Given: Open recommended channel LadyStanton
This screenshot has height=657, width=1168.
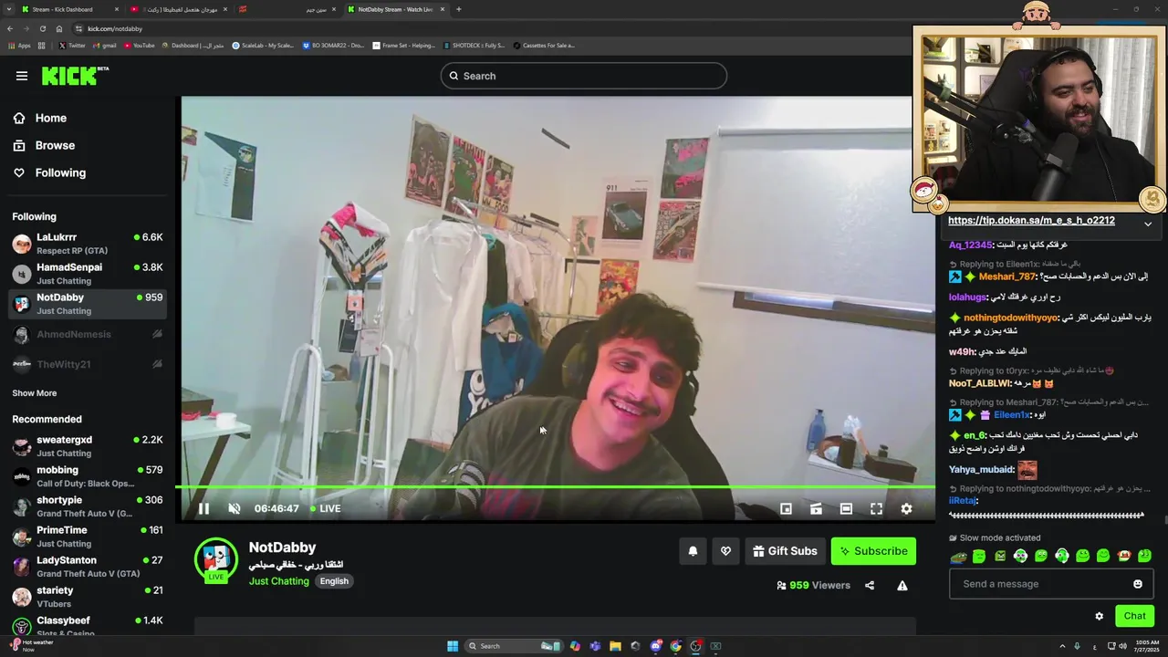Looking at the screenshot, I should click(88, 567).
